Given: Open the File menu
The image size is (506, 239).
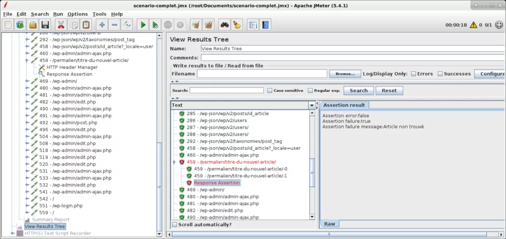Looking at the screenshot, I should 7,14.
